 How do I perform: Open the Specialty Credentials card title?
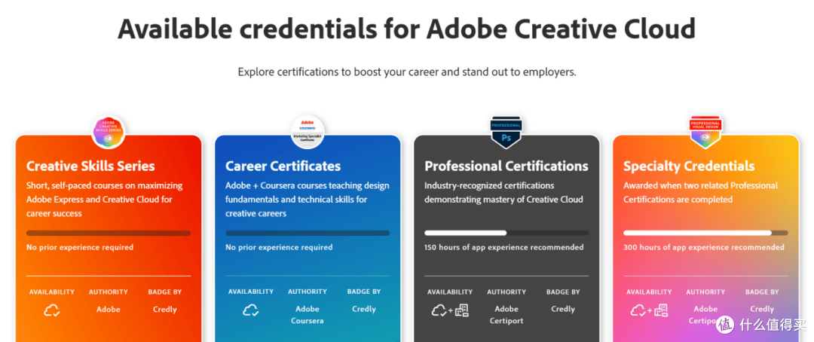pyautogui.click(x=689, y=166)
